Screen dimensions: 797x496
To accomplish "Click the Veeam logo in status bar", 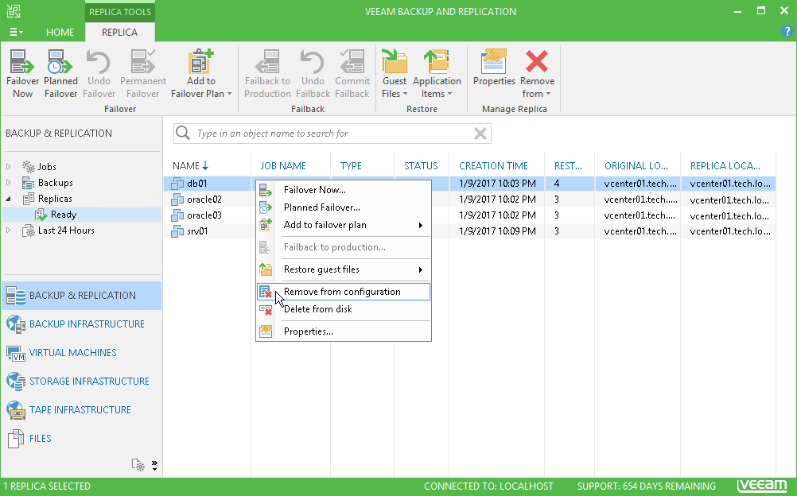I will [x=762, y=486].
